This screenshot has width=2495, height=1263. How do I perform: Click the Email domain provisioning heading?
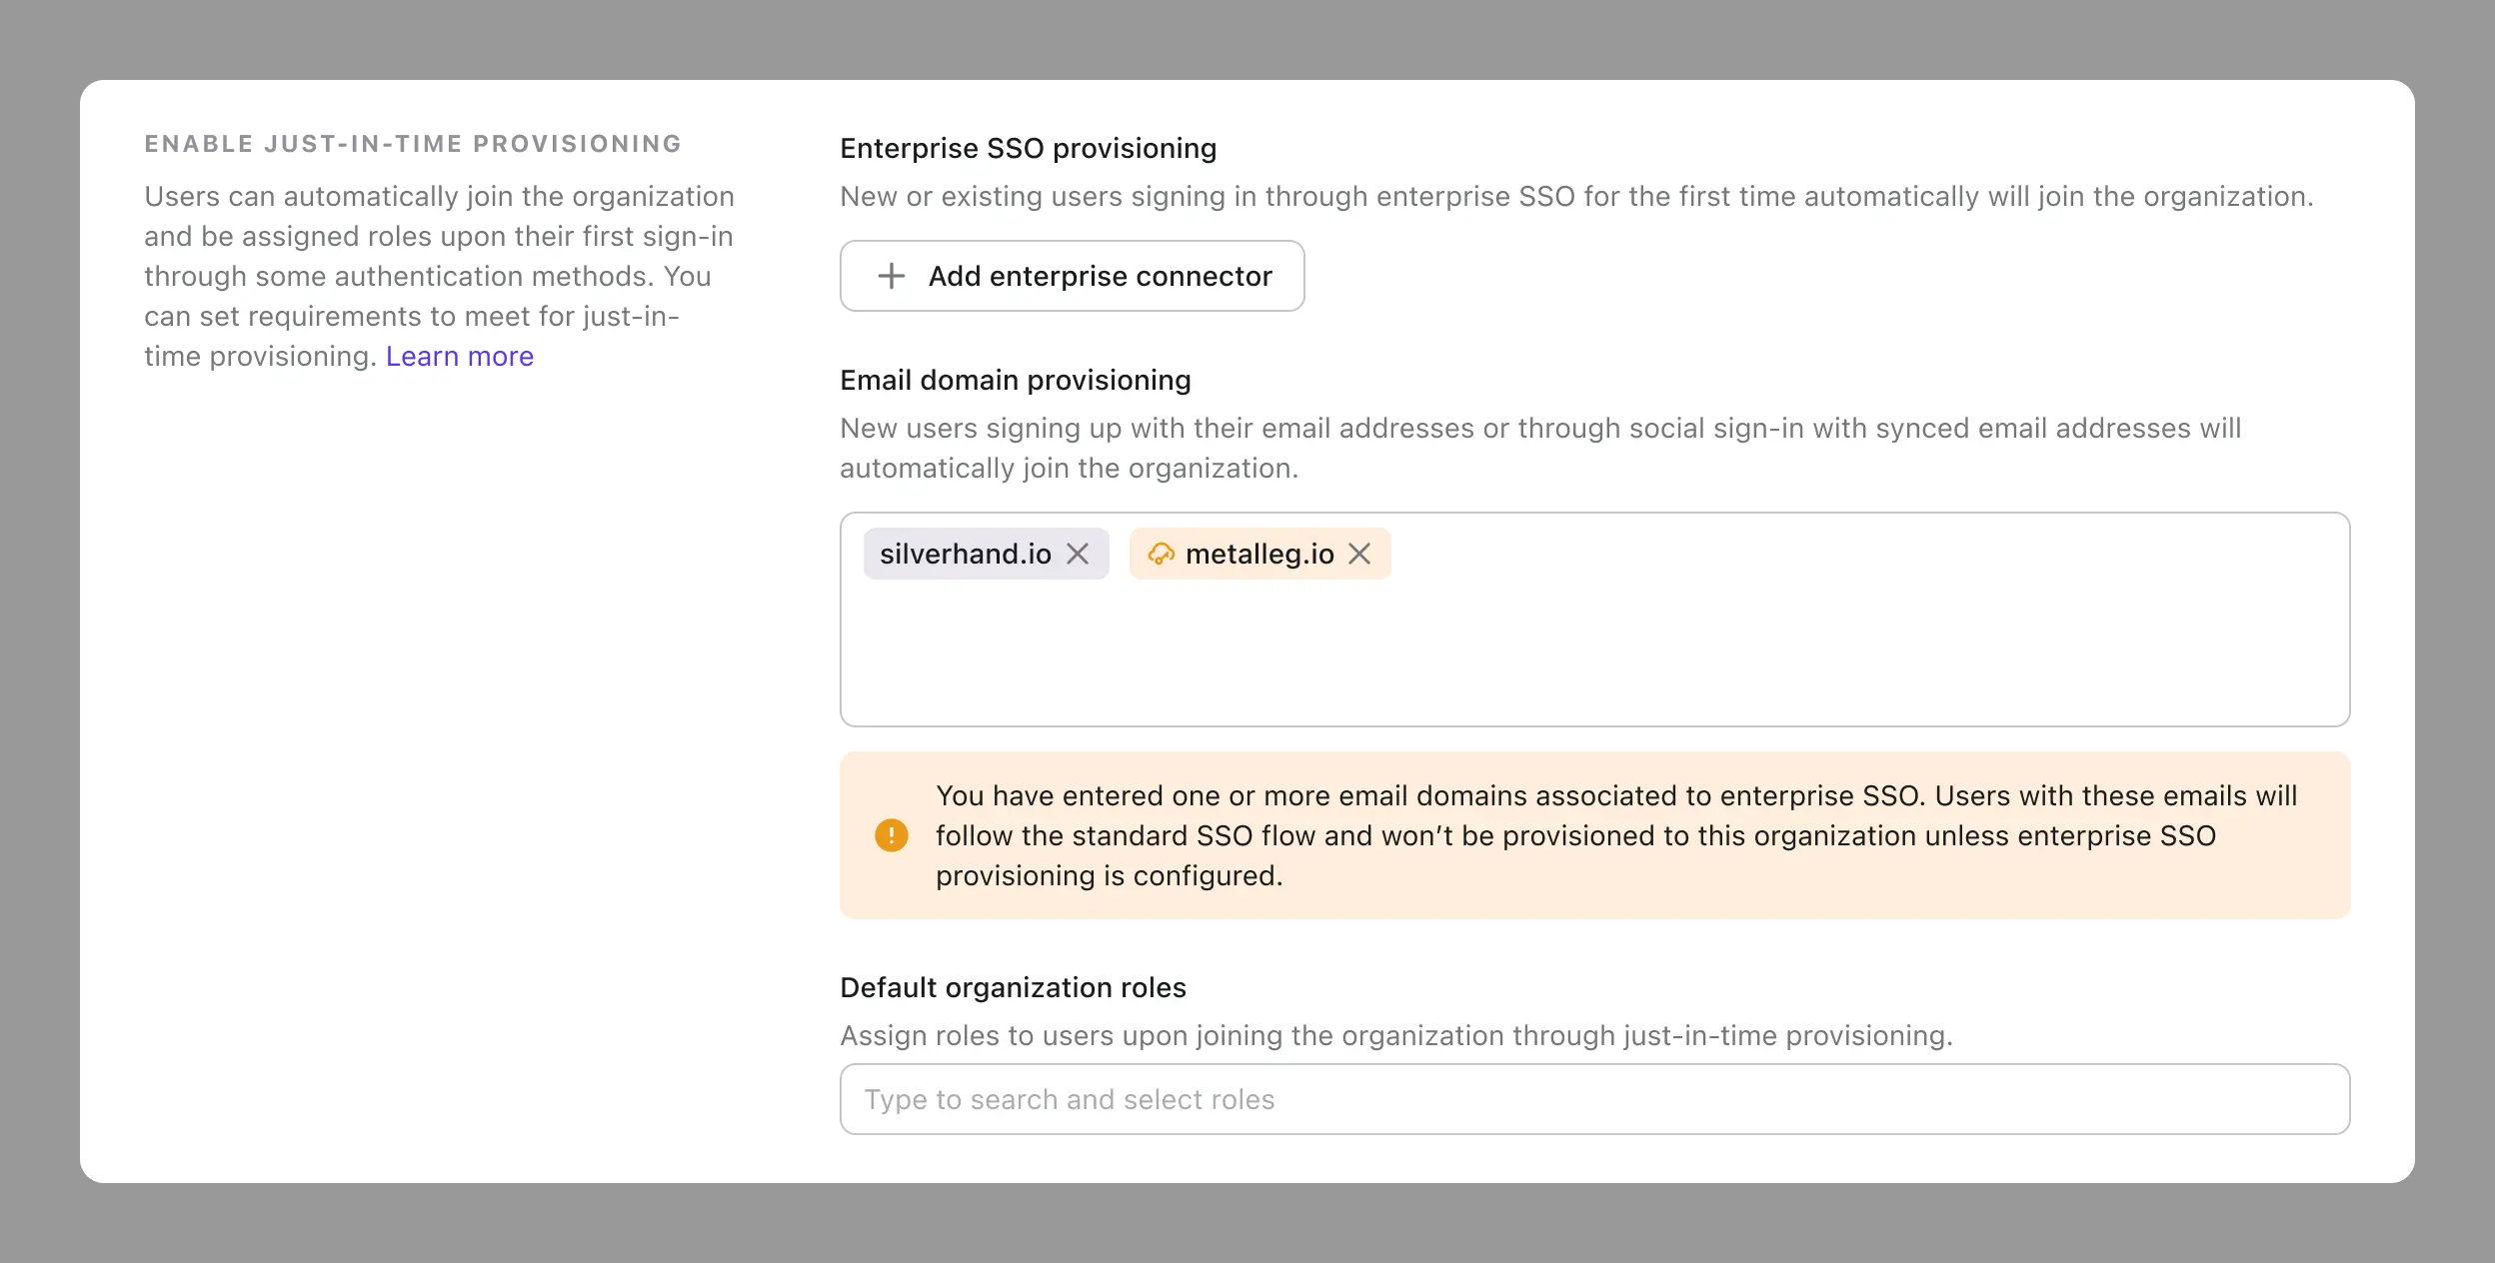coord(1015,380)
